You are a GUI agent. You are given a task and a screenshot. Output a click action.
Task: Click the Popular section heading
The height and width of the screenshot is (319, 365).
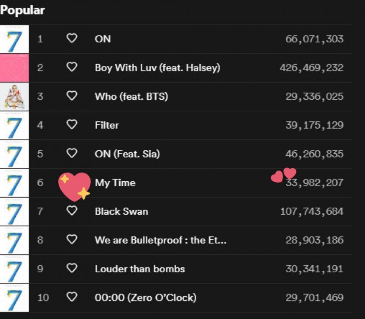pos(22,10)
